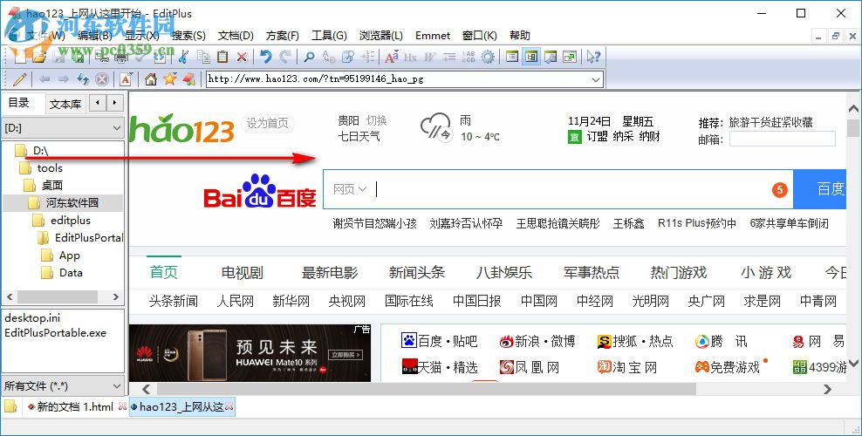Open the 浏览器(L) menu

click(x=381, y=36)
